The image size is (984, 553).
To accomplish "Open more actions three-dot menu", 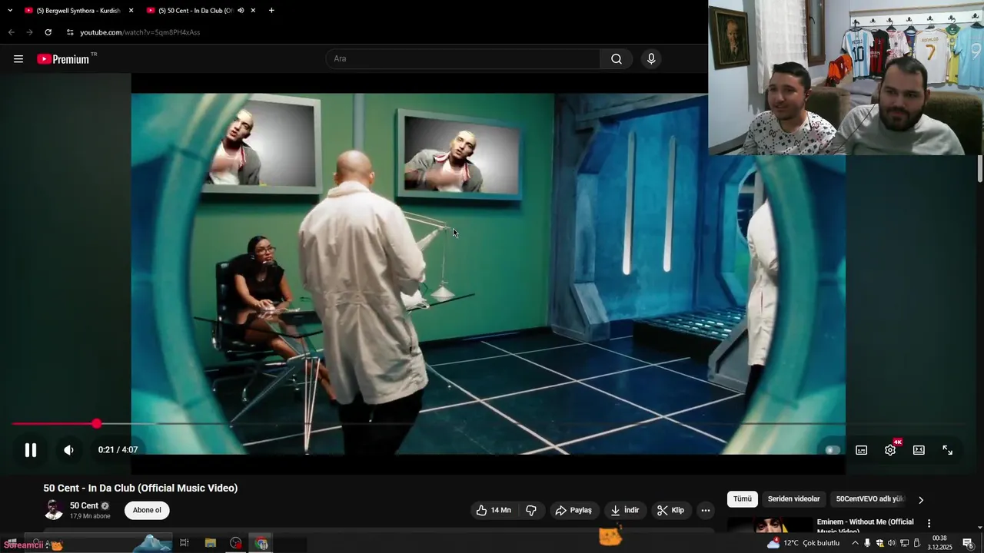I will point(706,510).
